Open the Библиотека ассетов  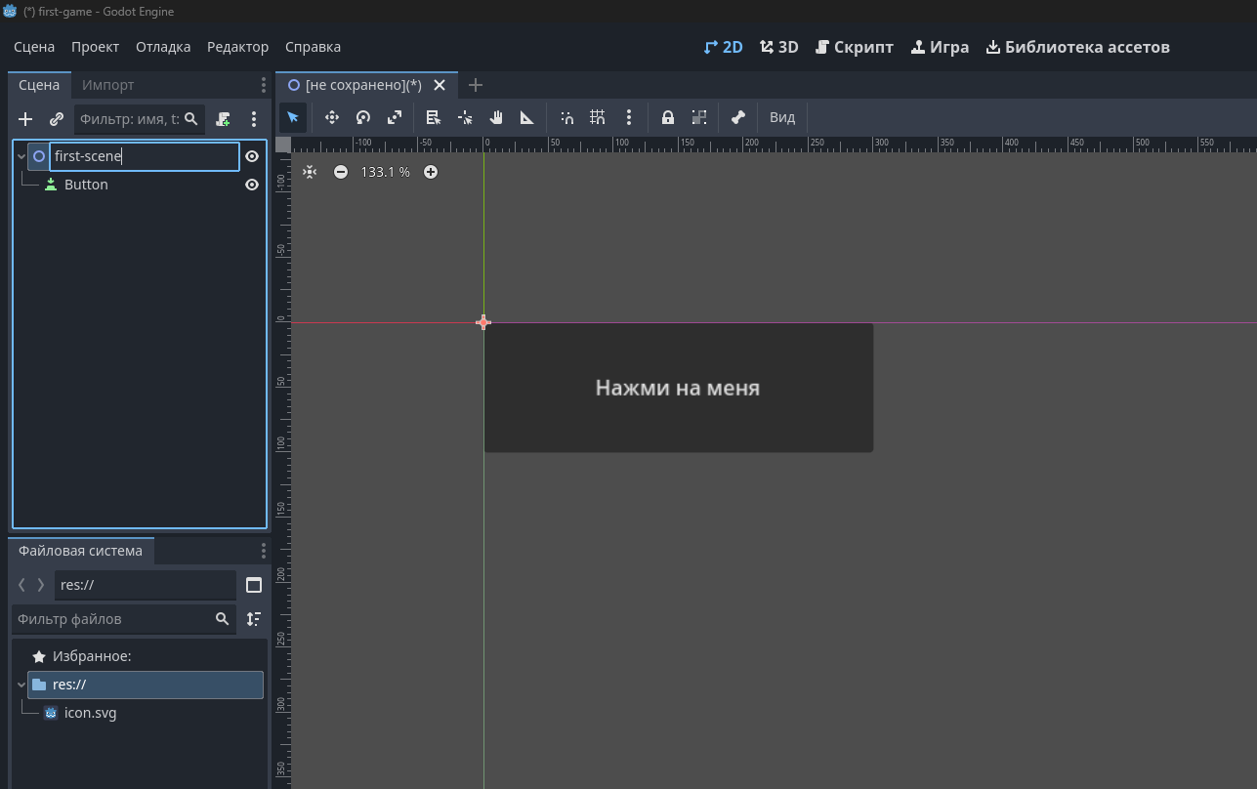point(1077,47)
